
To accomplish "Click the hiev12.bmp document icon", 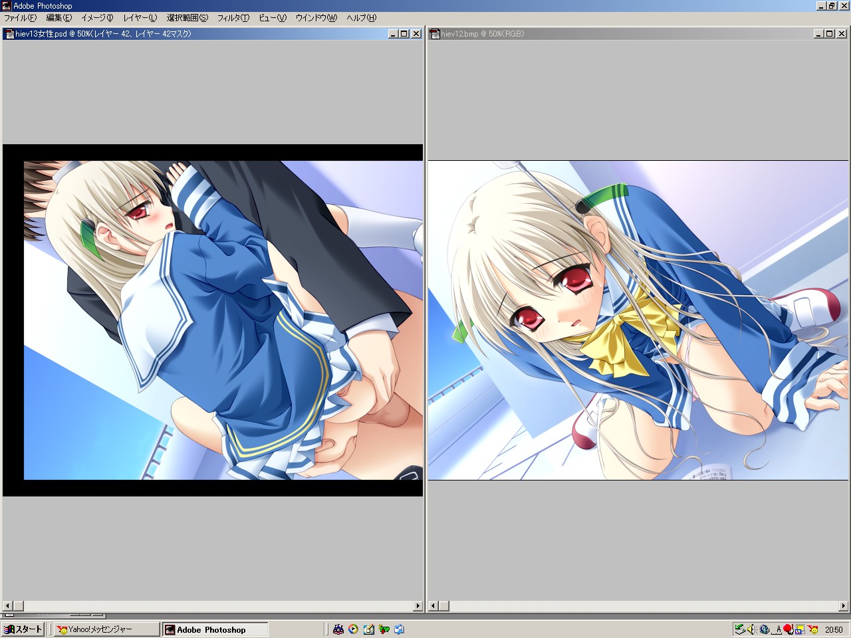I will (x=435, y=34).
